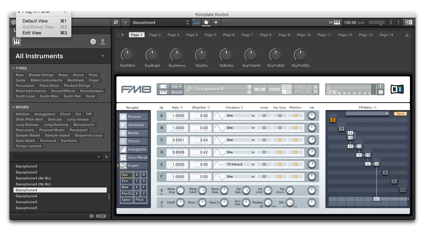Collapse the TYPES section
425x231 pixels.
(13, 68)
